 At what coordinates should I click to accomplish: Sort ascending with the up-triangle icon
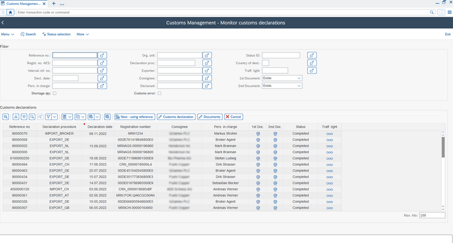(x=16, y=117)
